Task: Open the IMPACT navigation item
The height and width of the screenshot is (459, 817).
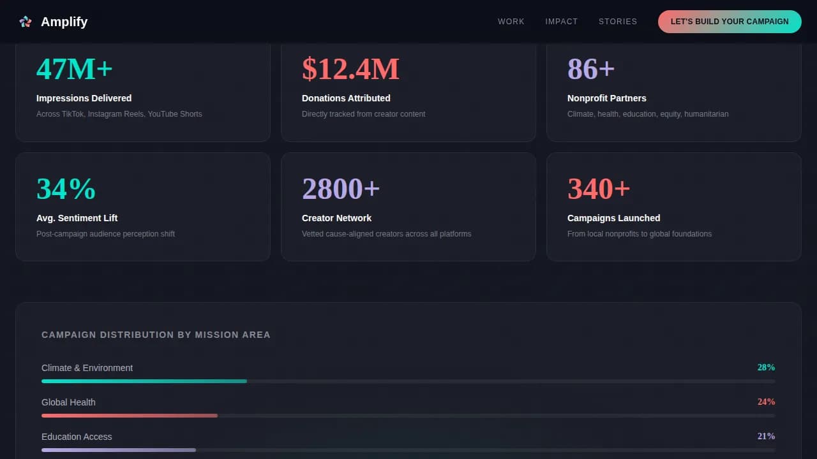Action: 561,21
